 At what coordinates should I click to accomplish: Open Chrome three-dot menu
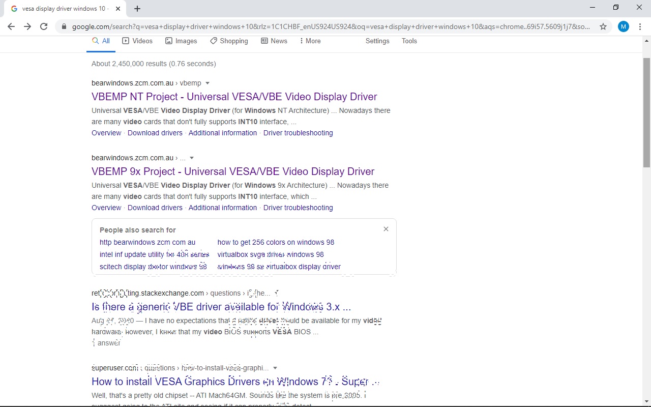640,26
